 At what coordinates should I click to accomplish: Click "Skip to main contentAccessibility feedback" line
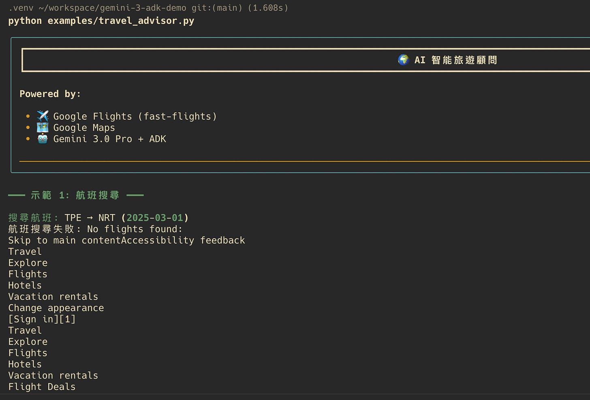pyautogui.click(x=126, y=240)
